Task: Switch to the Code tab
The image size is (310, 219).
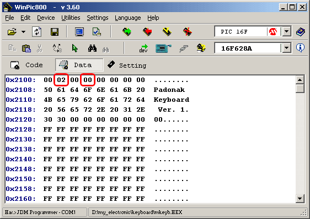Action: point(26,65)
